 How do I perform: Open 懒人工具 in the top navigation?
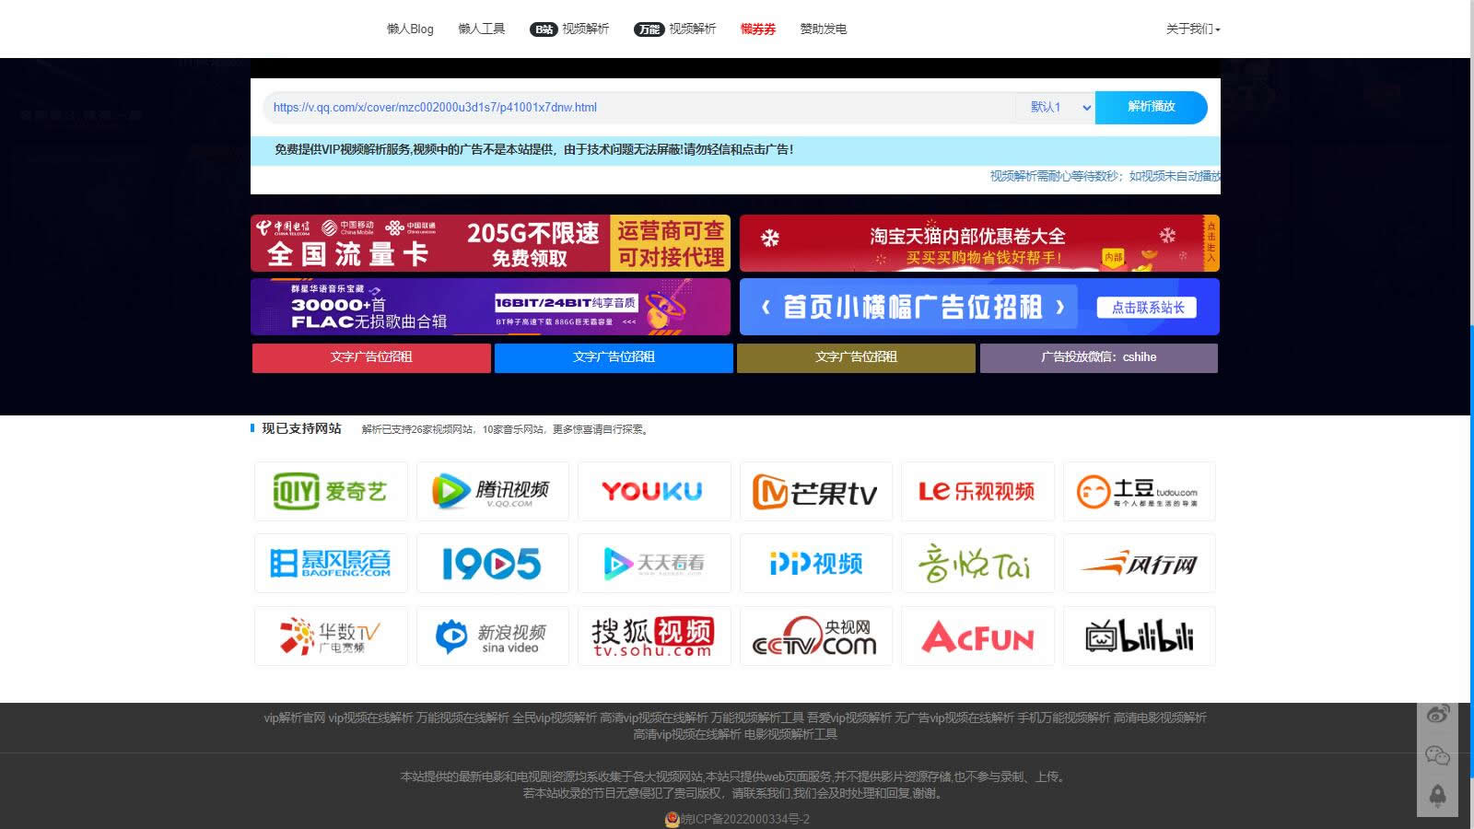tap(481, 29)
